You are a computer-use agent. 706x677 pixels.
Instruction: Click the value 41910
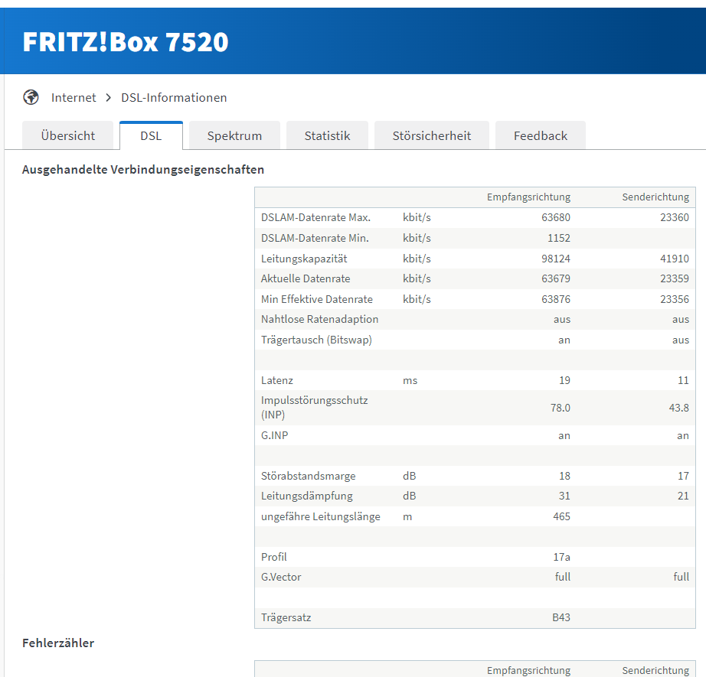pyautogui.click(x=675, y=259)
